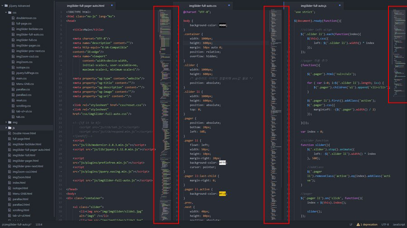This screenshot has width=407, height=228.
Task: Click file icon of full-page.html
Action: [9, 139]
